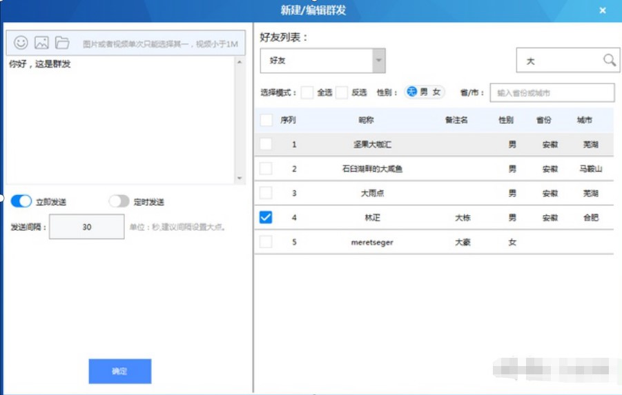622x395 pixels.
Task: Close the 新建/编辑群发 dialog
Action: pyautogui.click(x=602, y=10)
